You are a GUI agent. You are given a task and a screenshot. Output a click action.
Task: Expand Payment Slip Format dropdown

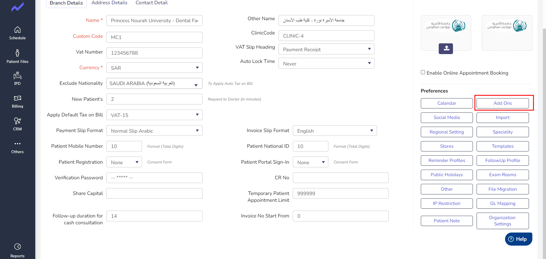click(154, 131)
